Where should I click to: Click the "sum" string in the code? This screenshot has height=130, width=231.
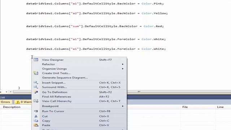76,26
